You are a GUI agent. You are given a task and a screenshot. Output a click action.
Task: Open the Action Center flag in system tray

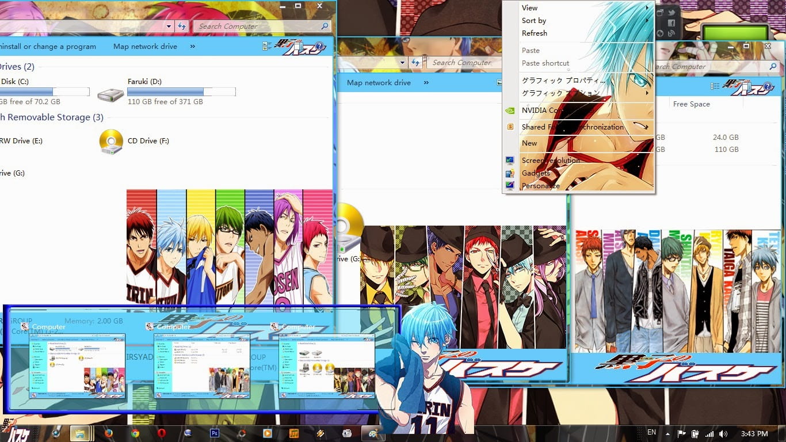tap(681, 433)
